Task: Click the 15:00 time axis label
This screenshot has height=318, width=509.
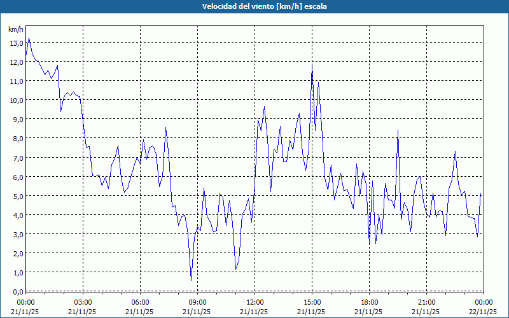Action: point(312,302)
